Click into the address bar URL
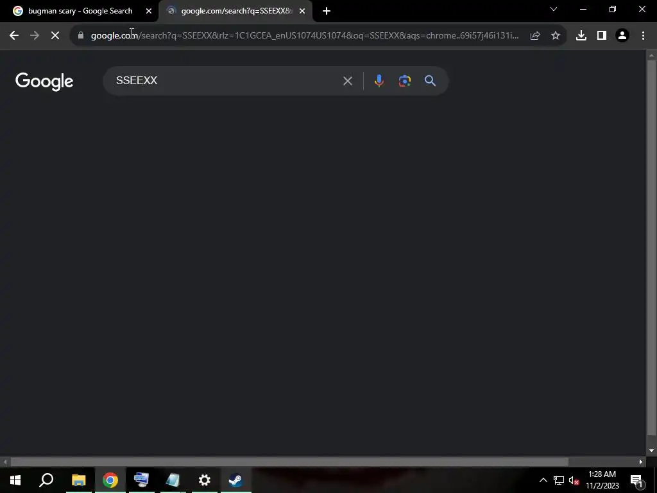 305,36
